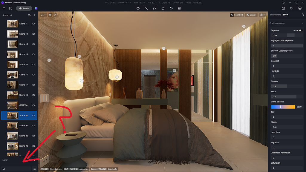This screenshot has height=172, width=306.
Task: Select the Scene 23 thumbnail
Action: 12,146
